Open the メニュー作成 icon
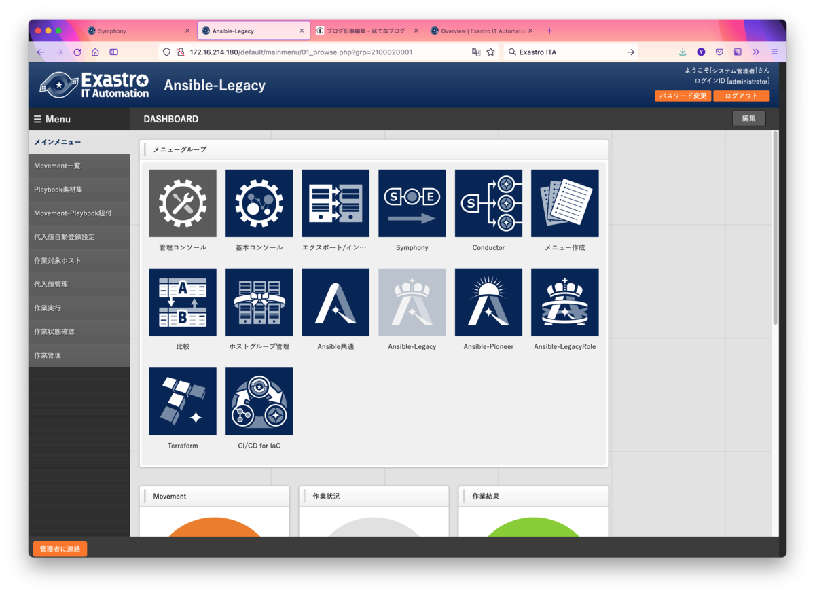 [x=565, y=203]
